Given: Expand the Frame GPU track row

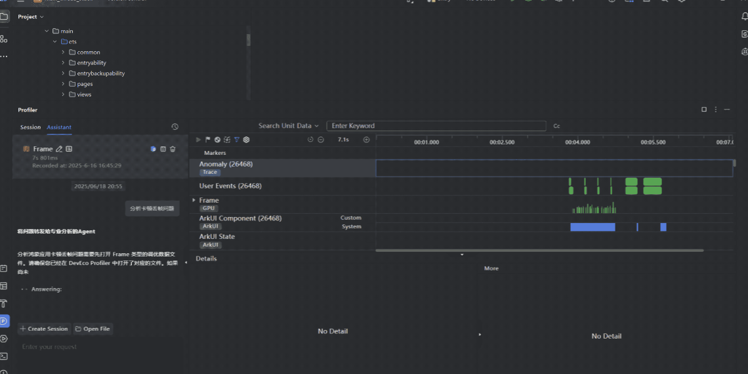Looking at the screenshot, I should click(194, 200).
